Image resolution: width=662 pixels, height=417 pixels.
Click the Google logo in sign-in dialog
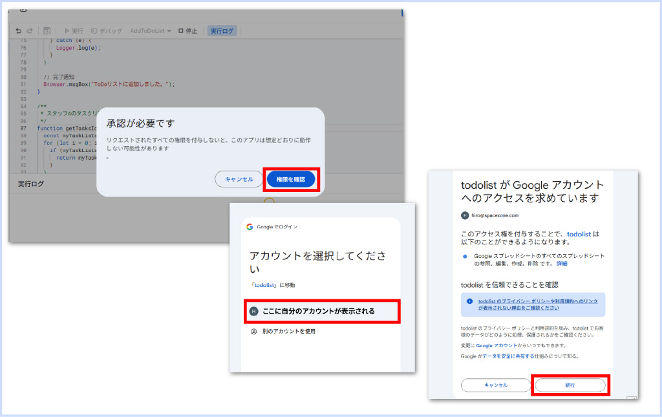pyautogui.click(x=250, y=227)
